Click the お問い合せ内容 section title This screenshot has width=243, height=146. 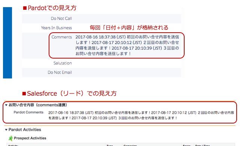point(38,105)
